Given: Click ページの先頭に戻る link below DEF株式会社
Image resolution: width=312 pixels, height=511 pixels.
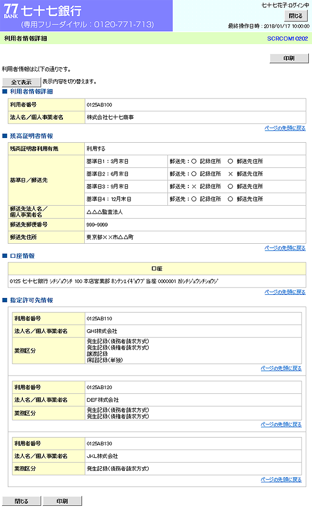Looking at the screenshot, I should [281, 425].
